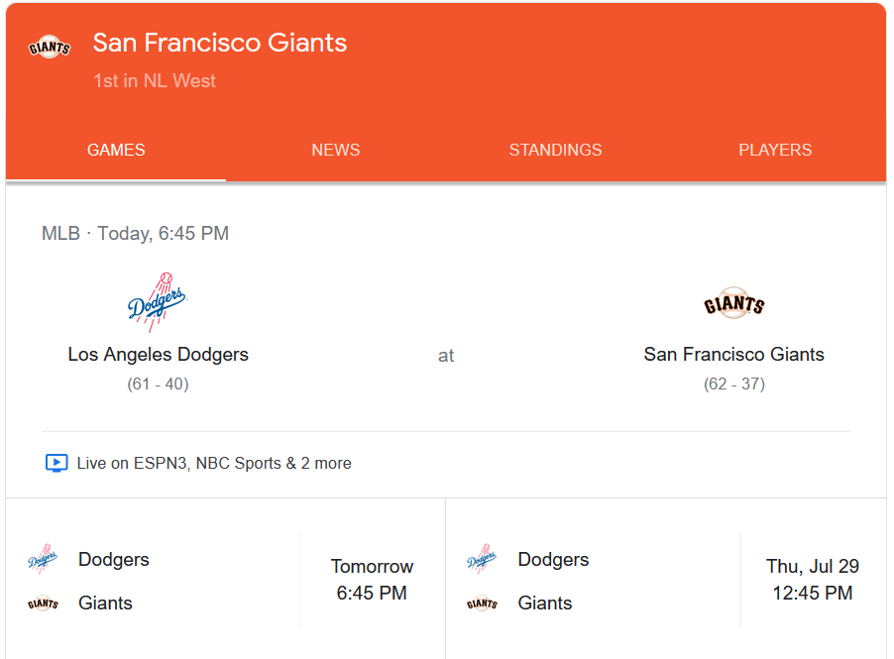Select the PLAYERS tab
Screen dimensions: 894x659
[775, 151]
